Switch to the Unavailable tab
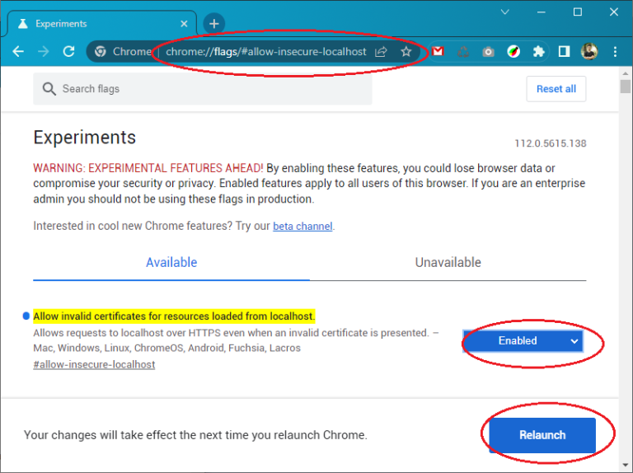Viewport: 633px width, 473px height. coord(448,262)
